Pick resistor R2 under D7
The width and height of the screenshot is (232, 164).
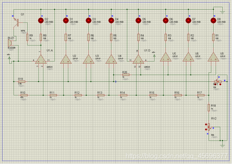click(x=188, y=37)
